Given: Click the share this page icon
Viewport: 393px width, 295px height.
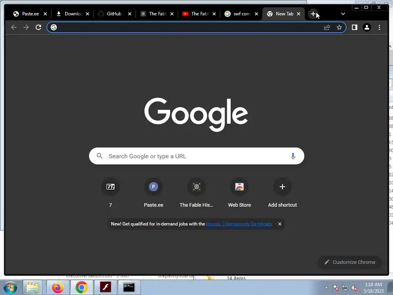Looking at the screenshot, I should (327, 27).
